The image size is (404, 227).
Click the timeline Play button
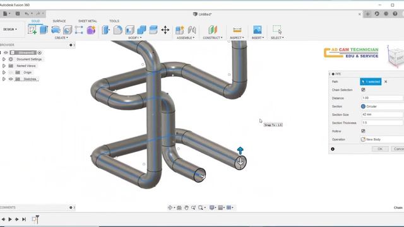pos(10,219)
